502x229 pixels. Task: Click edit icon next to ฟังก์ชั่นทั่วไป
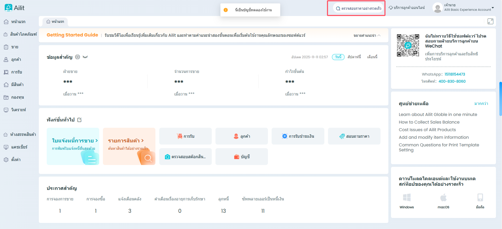pyautogui.click(x=80, y=120)
